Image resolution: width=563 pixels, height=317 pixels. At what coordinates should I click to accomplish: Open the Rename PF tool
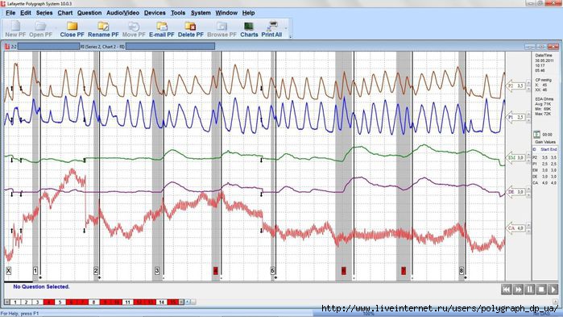pos(103,27)
